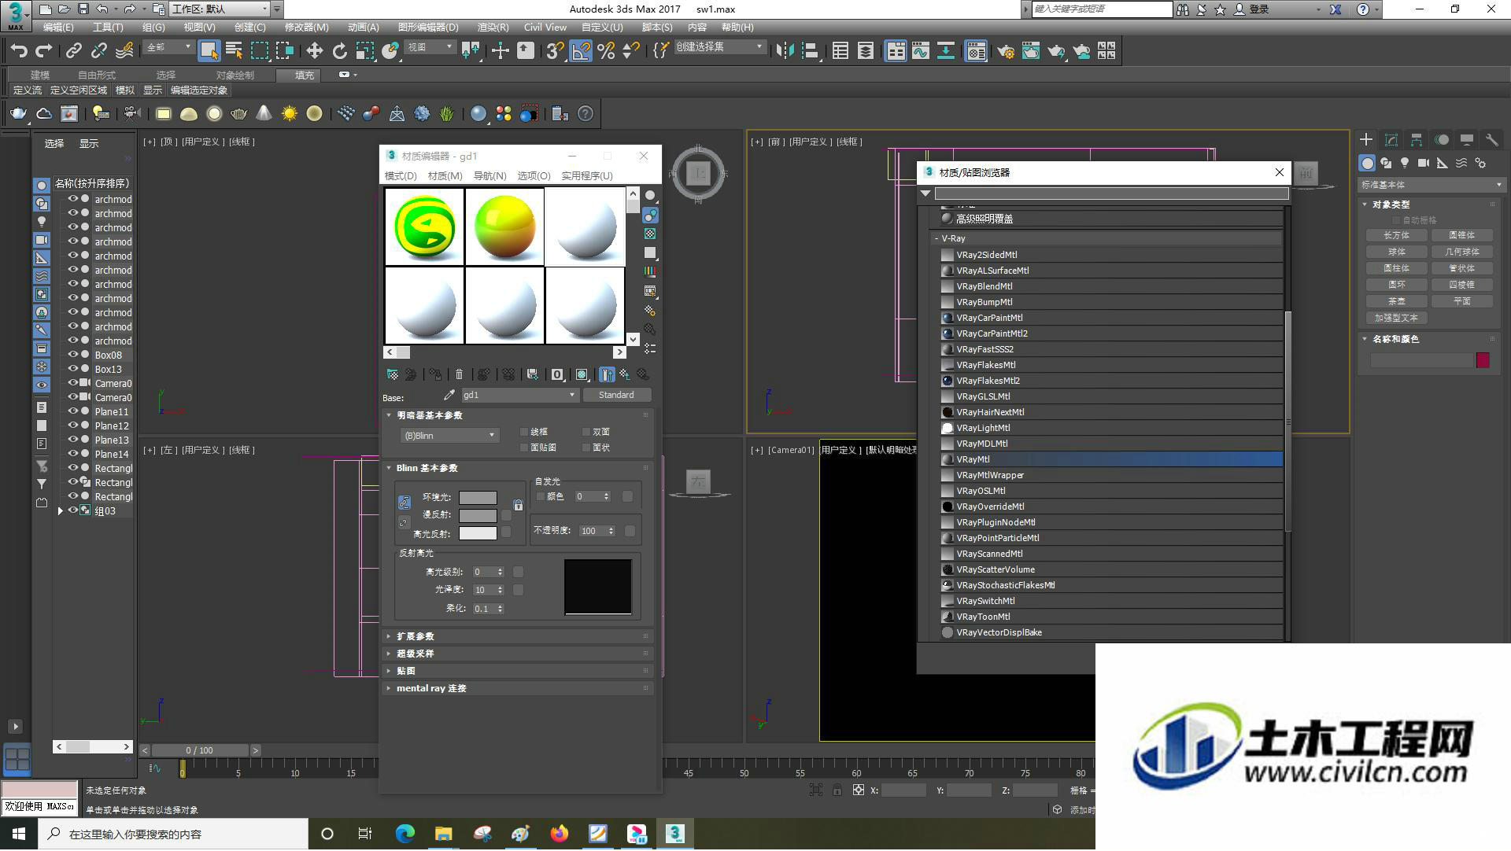
Task: Show Cameras category in create panel
Action: pyautogui.click(x=1424, y=163)
